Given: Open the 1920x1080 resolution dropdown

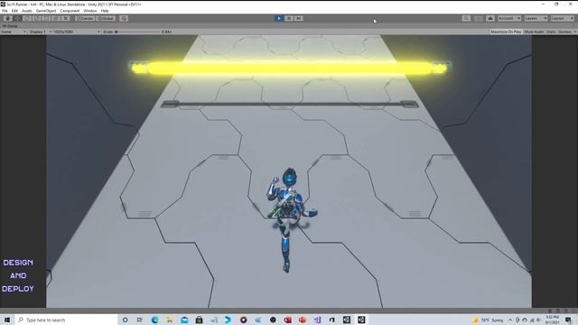Looking at the screenshot, I should coord(77,32).
